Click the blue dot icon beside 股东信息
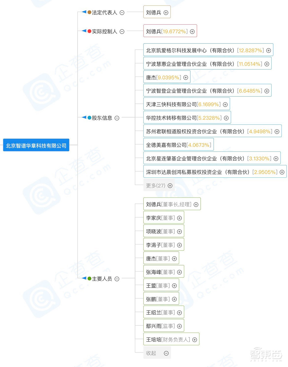This screenshot has height=367, width=288. (89, 117)
